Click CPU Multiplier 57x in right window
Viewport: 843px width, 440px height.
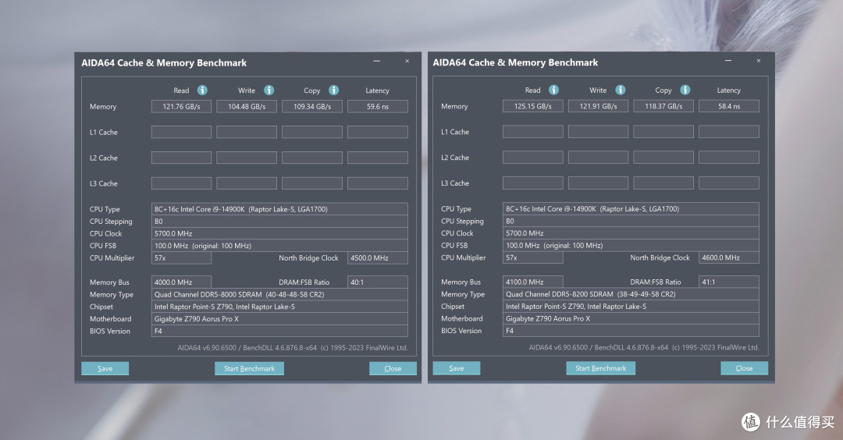[533, 257]
